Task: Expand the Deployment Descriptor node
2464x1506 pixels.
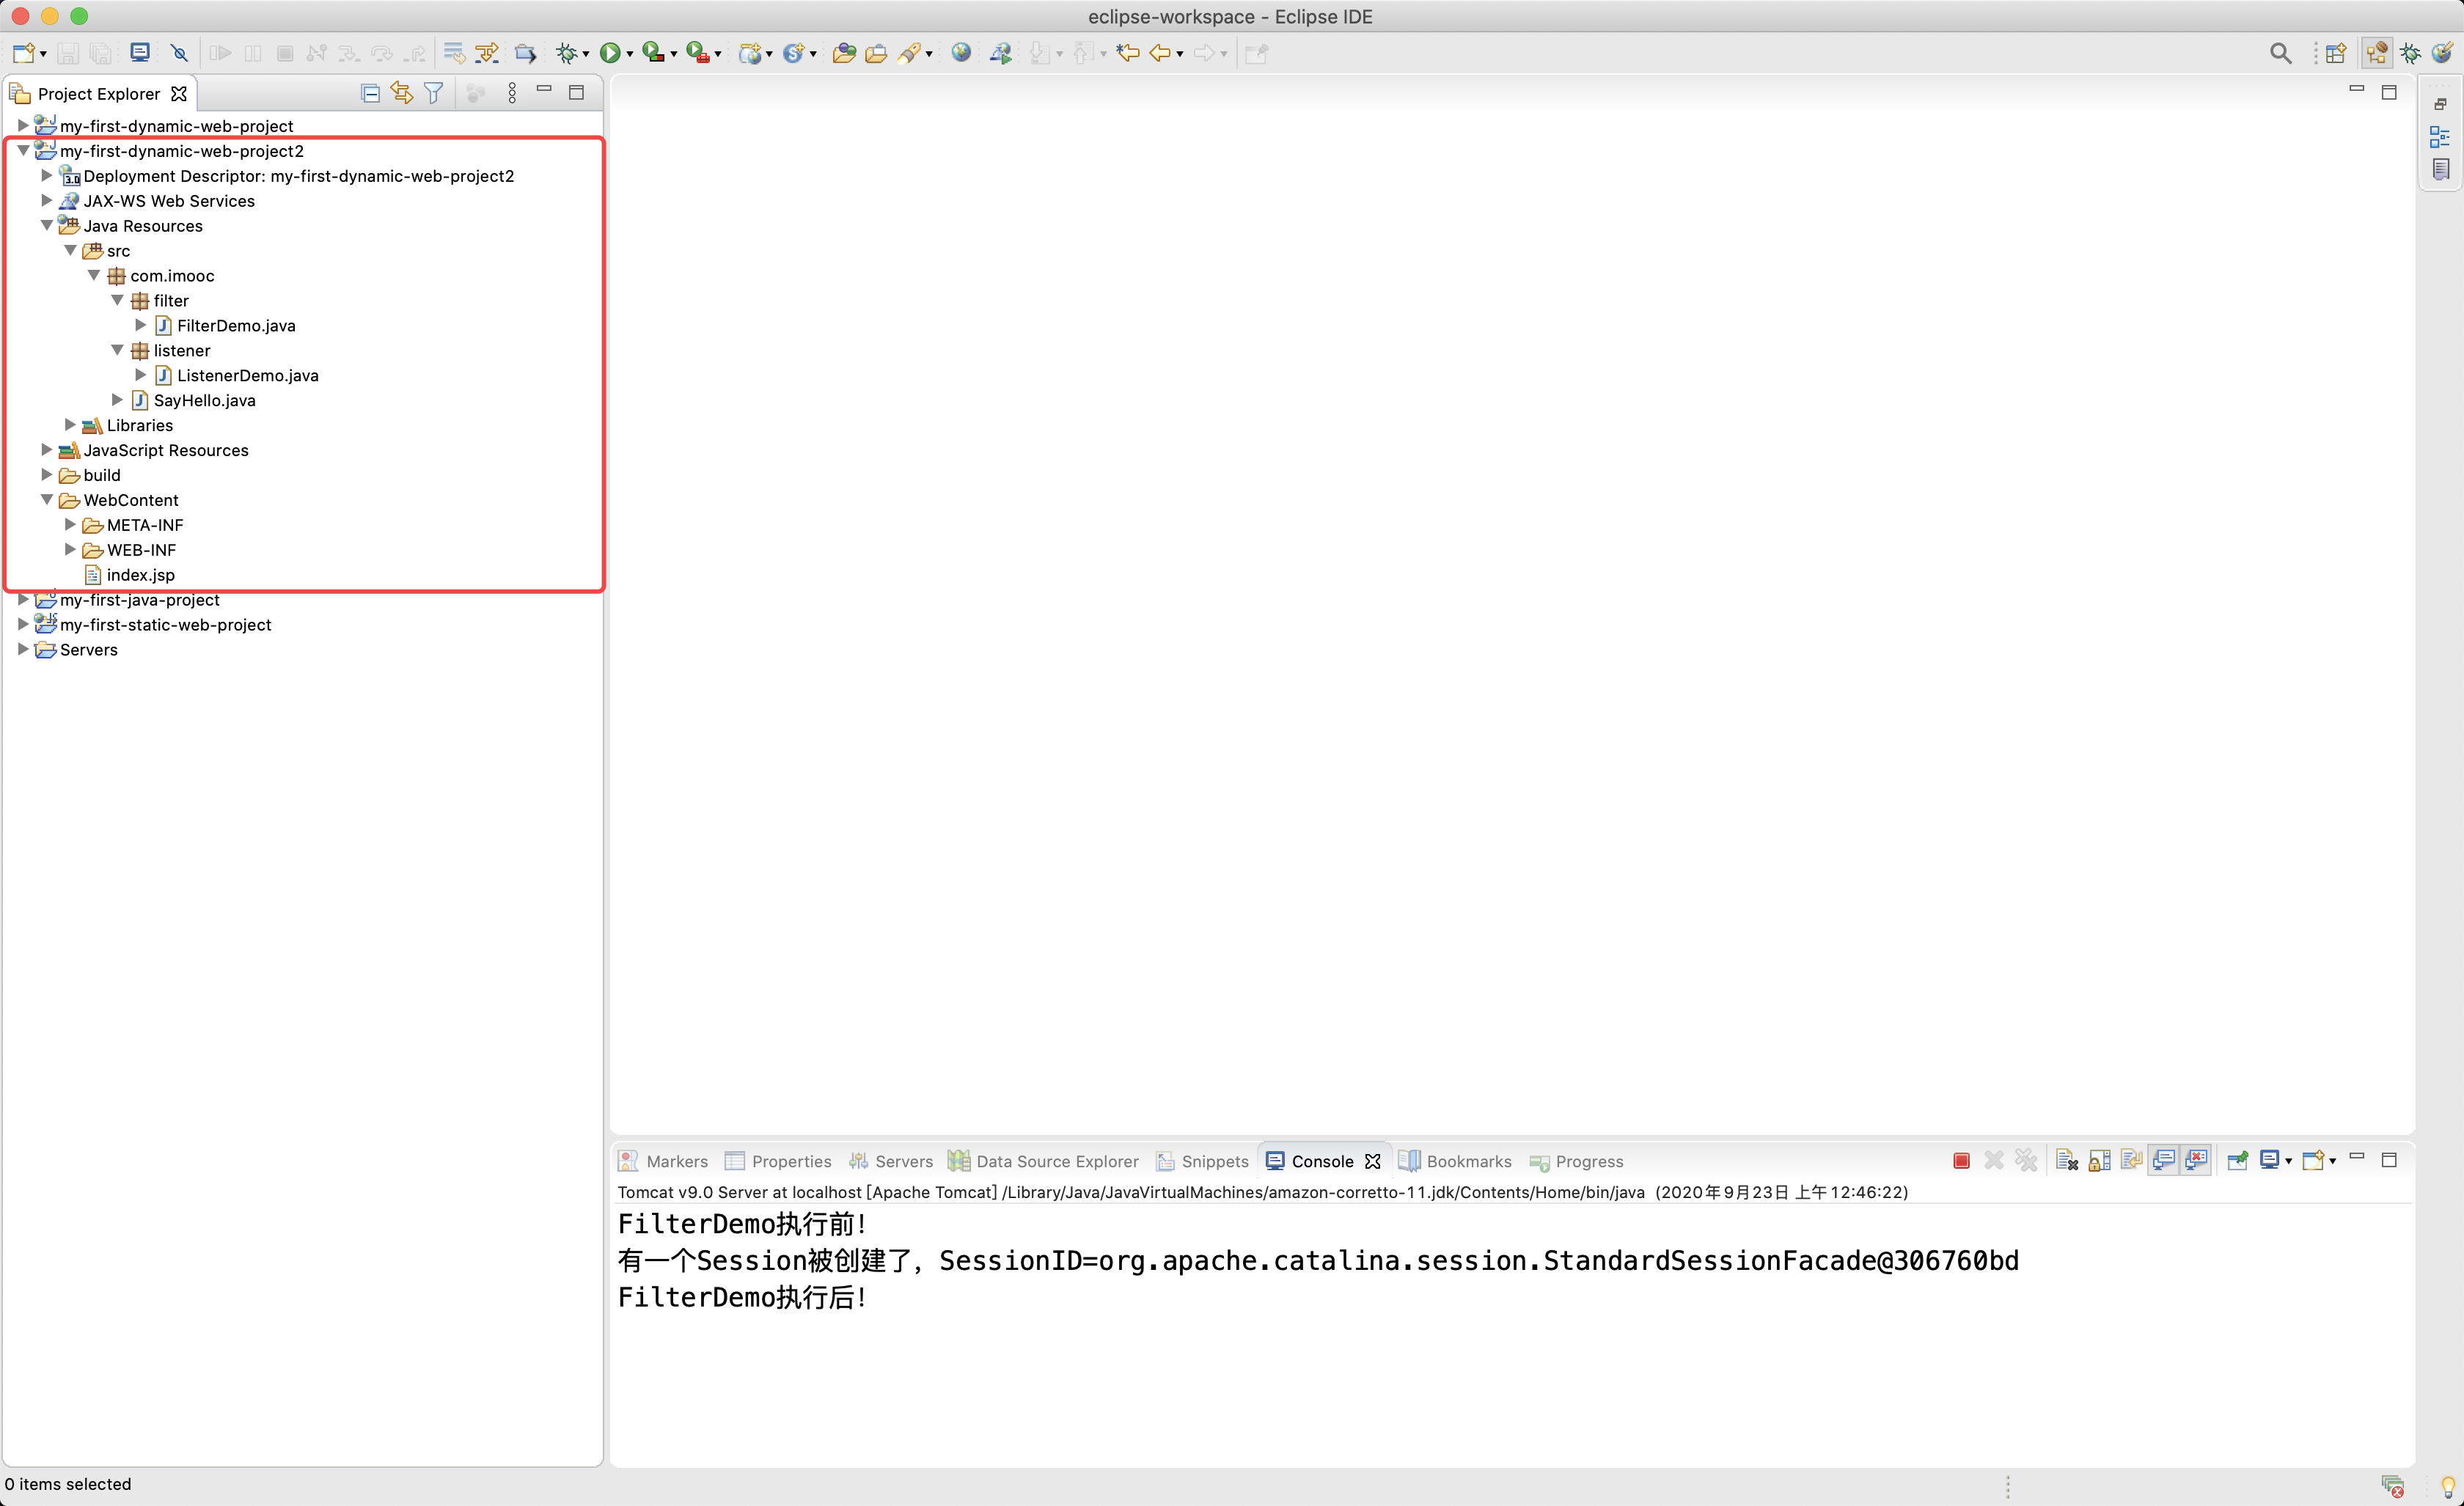Action: (46, 175)
